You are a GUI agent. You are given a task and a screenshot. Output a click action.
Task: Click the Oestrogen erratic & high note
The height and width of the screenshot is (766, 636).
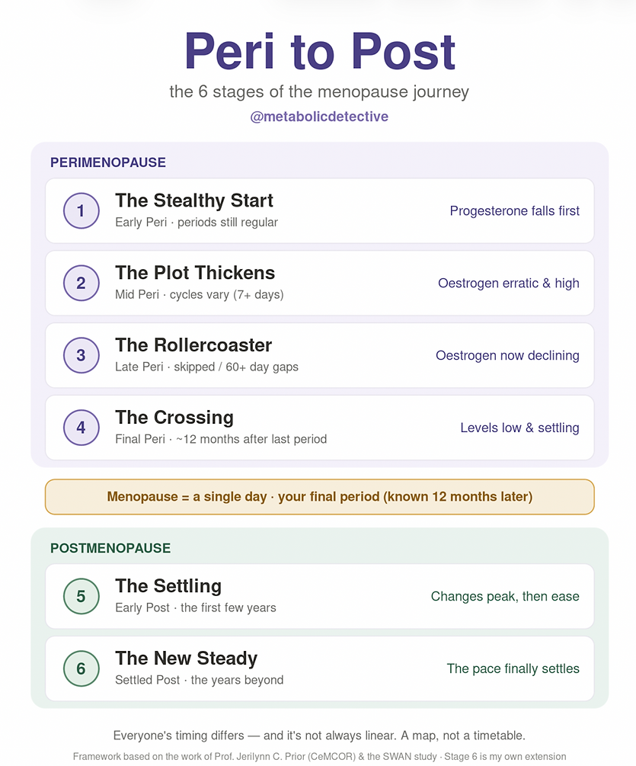click(509, 283)
